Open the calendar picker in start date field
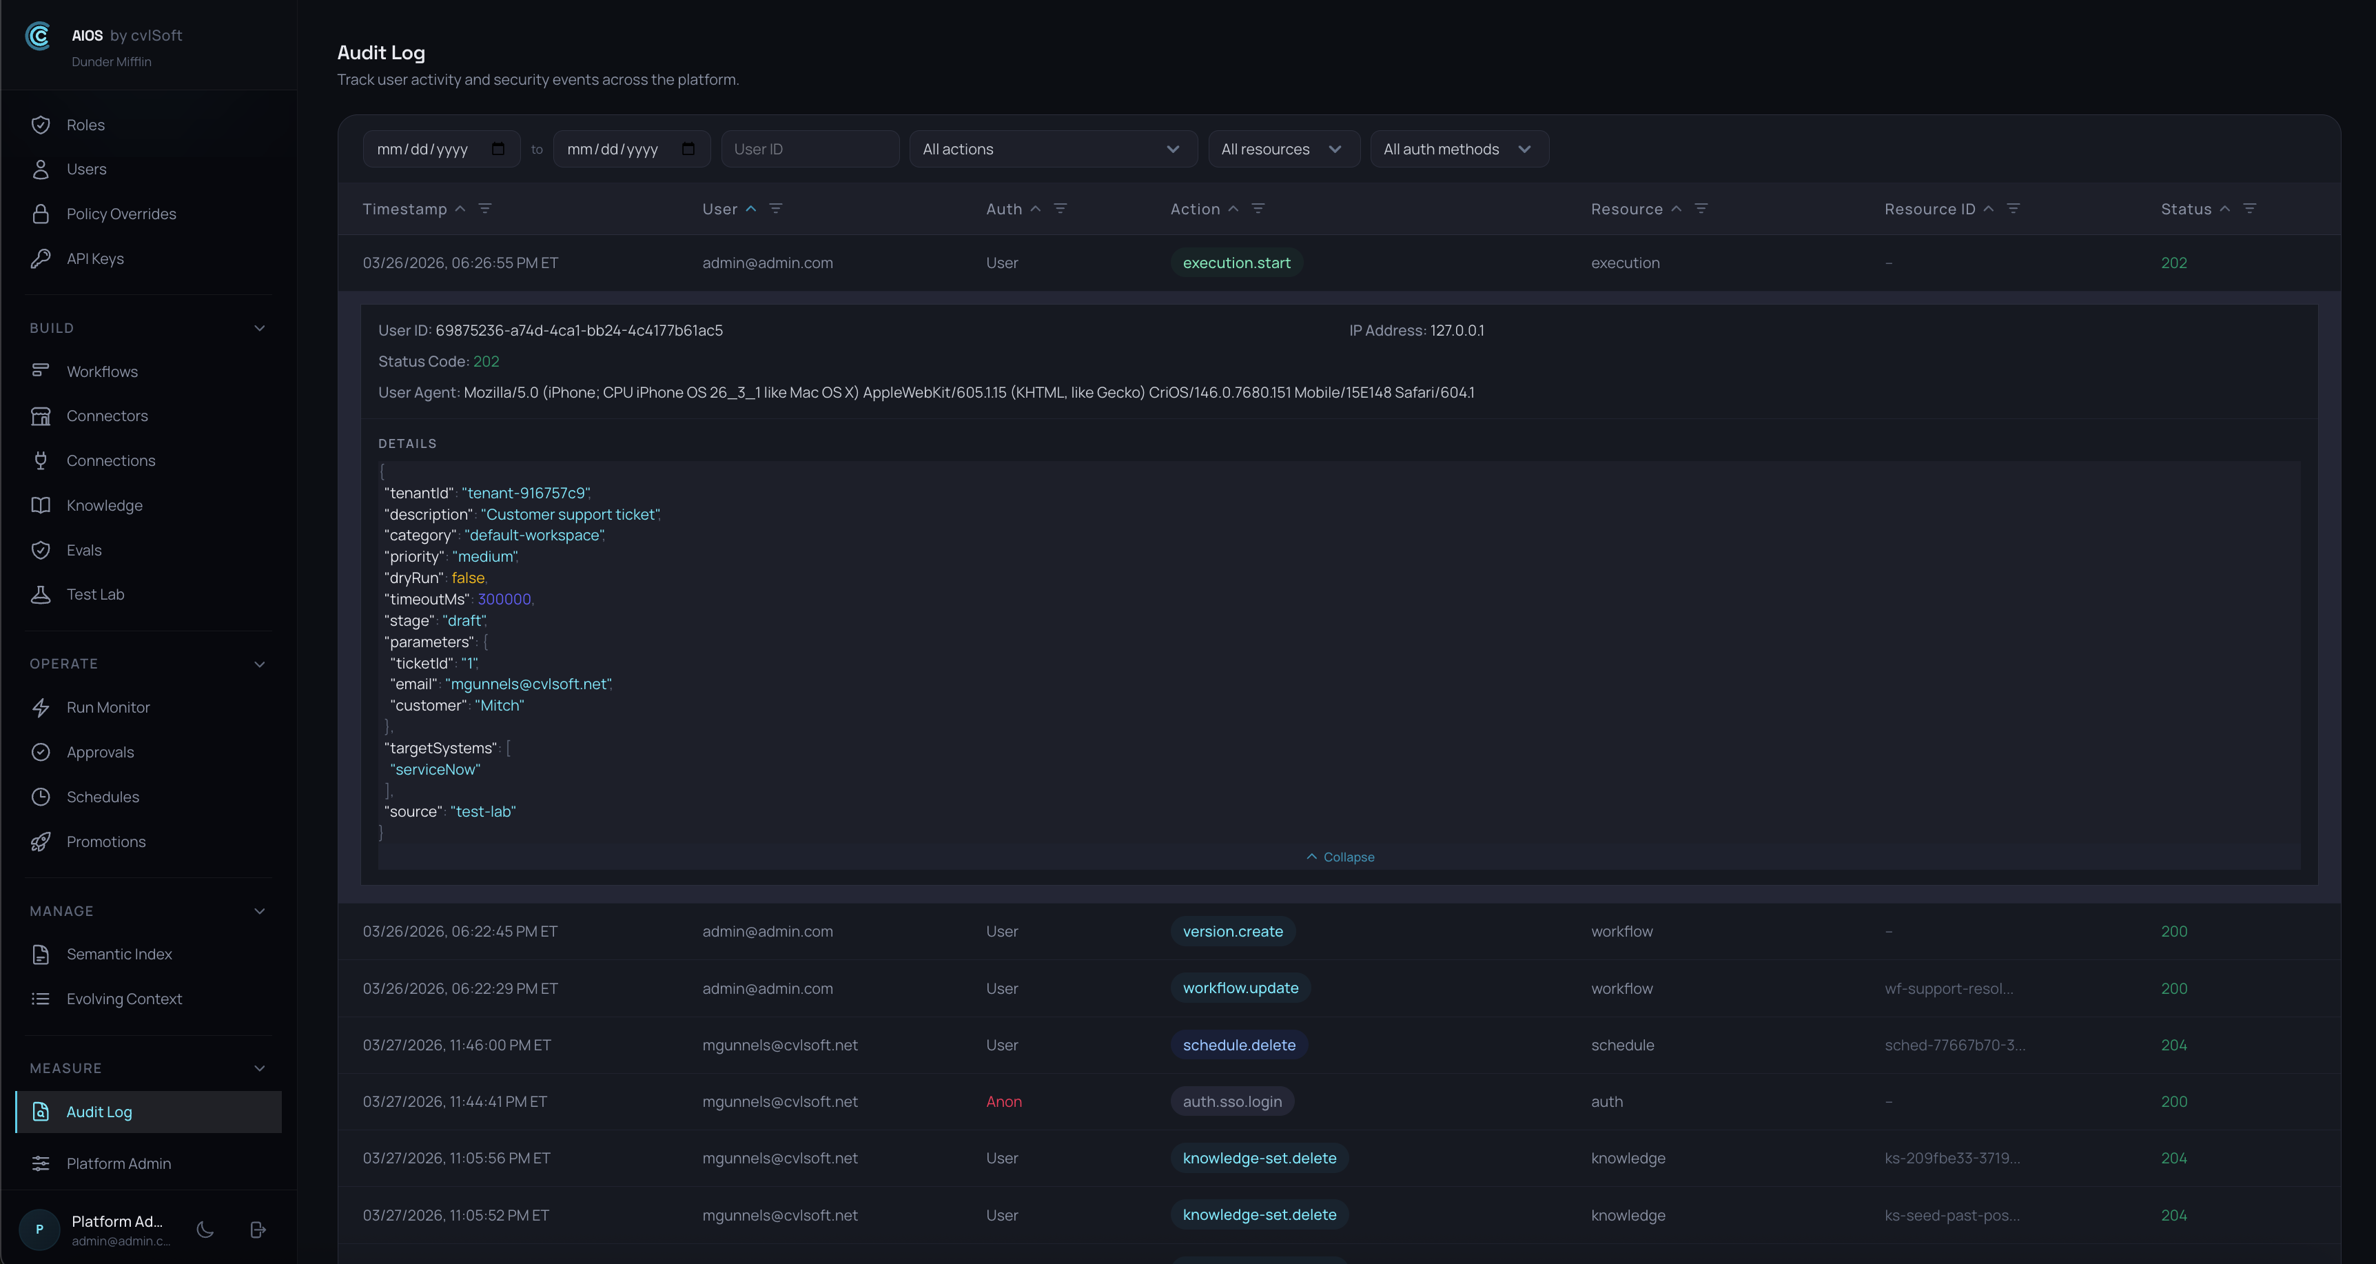Image resolution: width=2376 pixels, height=1264 pixels. coord(498,150)
